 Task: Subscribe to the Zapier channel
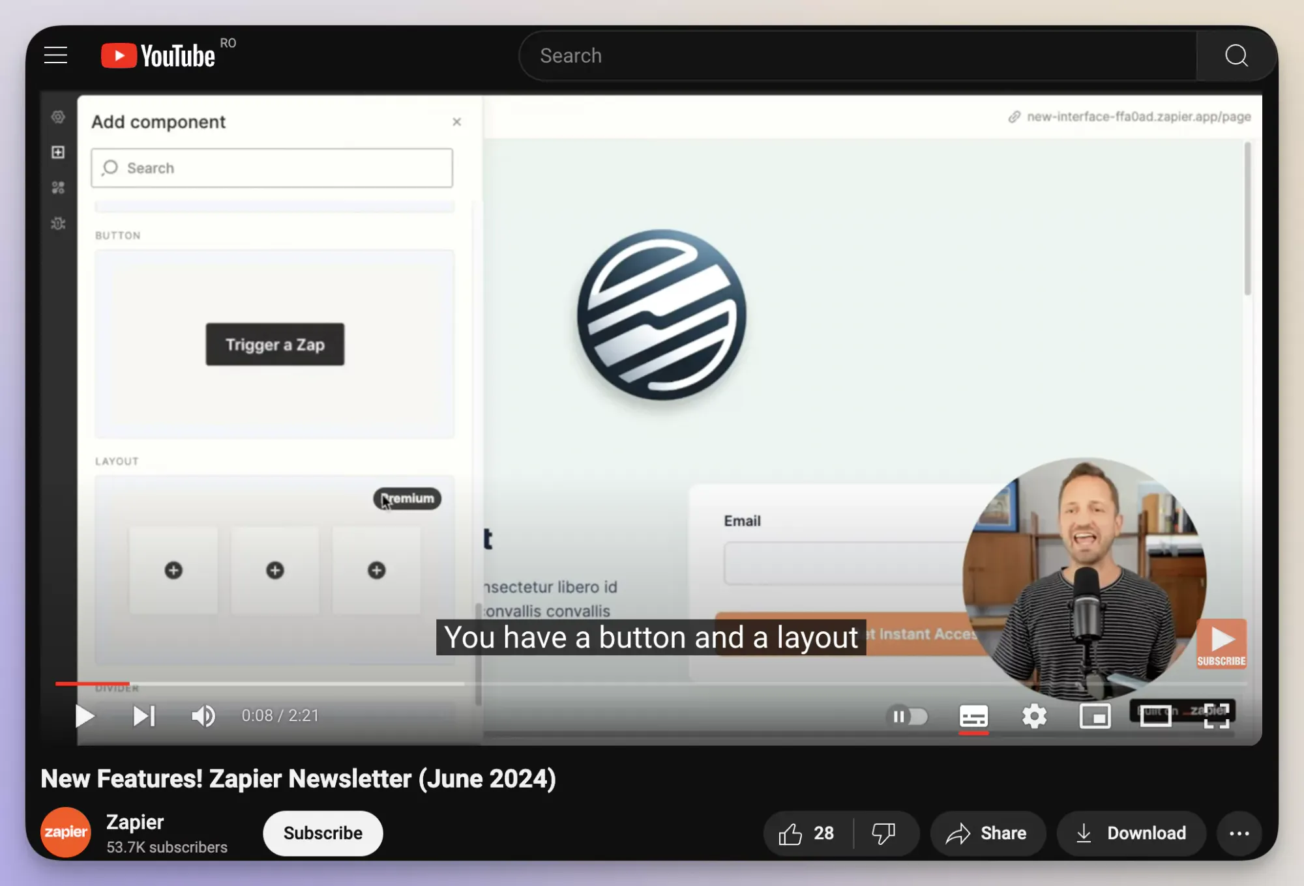click(323, 833)
